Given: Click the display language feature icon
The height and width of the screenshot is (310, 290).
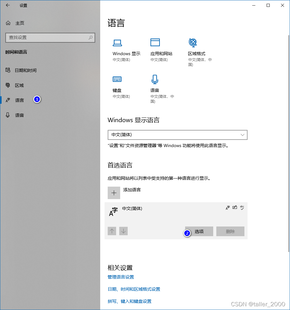Looking at the screenshot, I should coord(228,207).
